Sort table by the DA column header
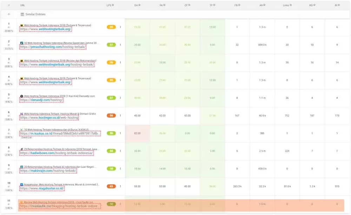Image resolution: width=351 pixels, height=215 pixels. tap(136, 5)
